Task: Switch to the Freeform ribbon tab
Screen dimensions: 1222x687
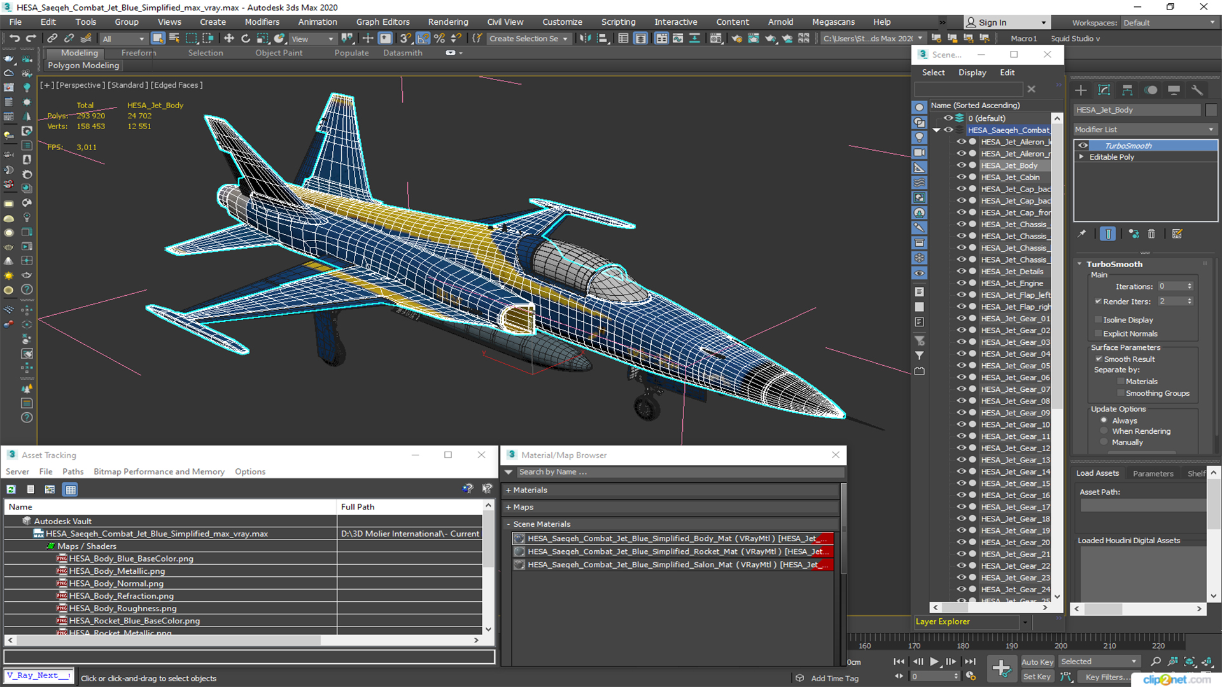Action: pyautogui.click(x=138, y=53)
